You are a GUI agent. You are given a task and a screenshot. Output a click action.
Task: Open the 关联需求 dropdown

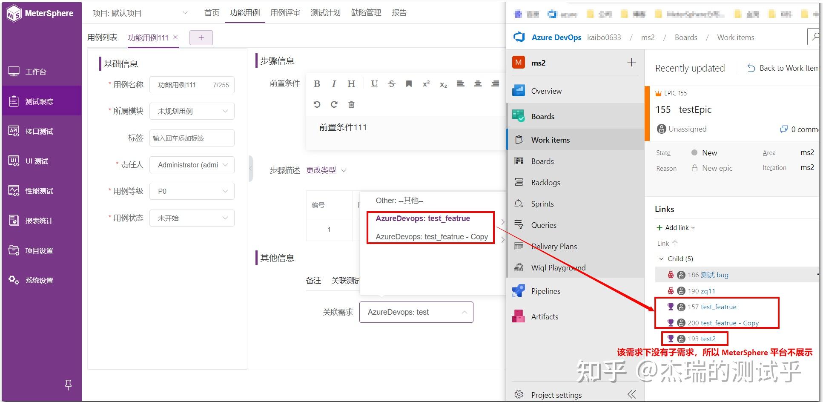(x=416, y=312)
